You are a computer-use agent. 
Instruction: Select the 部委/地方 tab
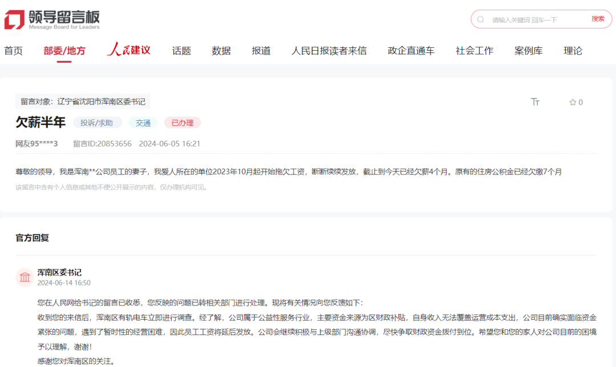[64, 51]
